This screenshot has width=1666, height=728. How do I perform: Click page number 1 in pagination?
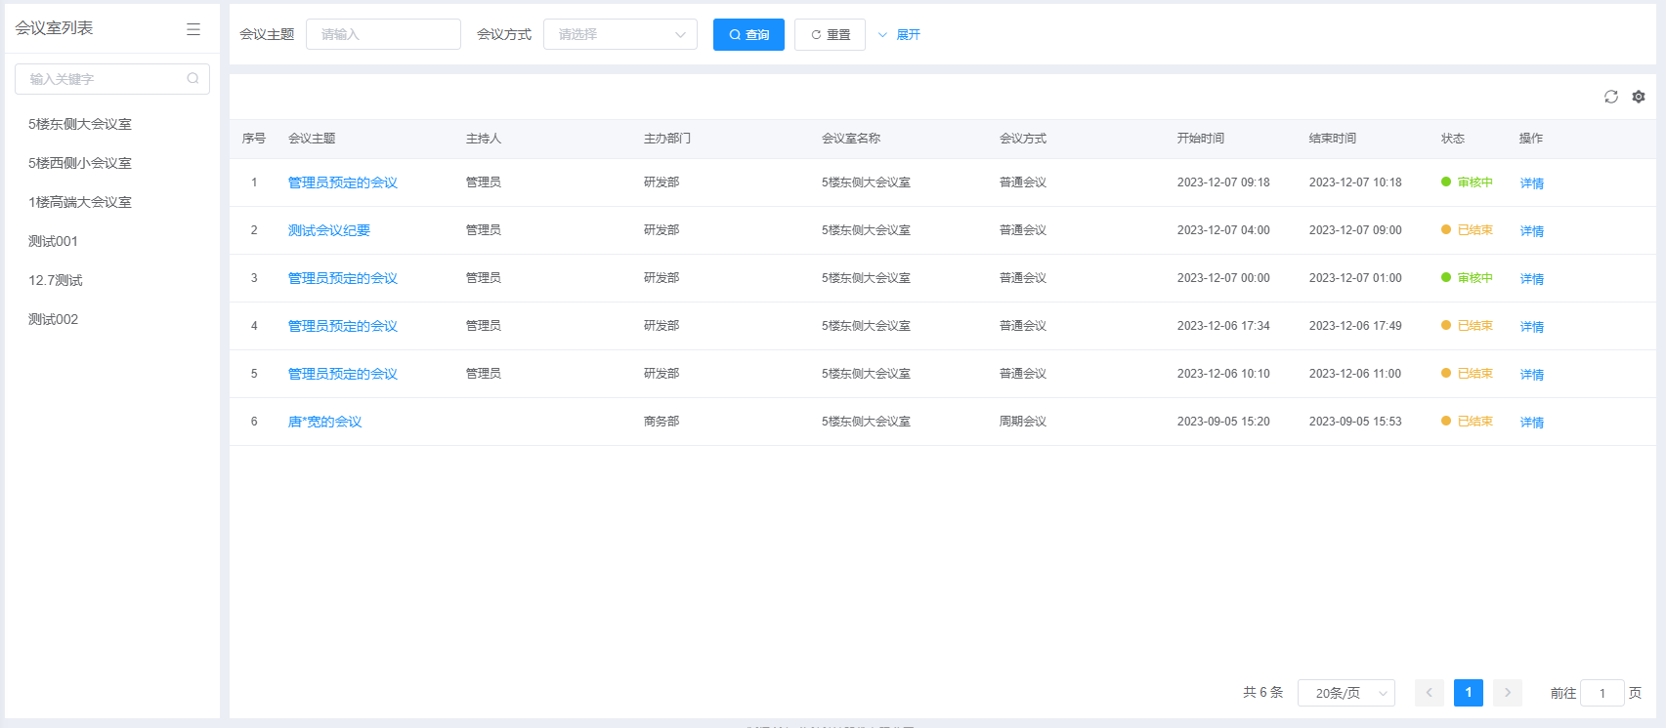[x=1468, y=693]
